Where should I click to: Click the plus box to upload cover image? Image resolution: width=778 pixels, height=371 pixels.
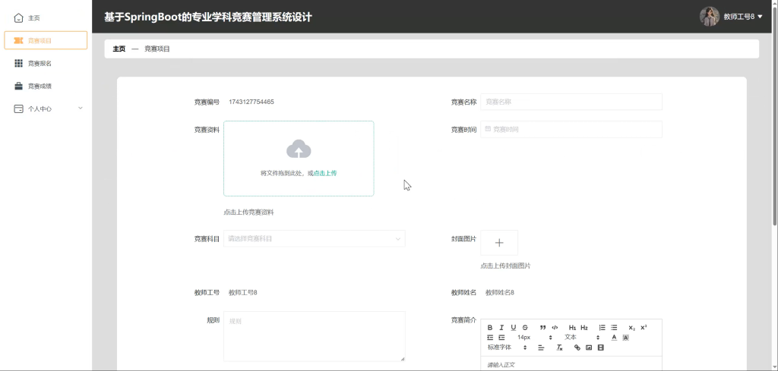click(499, 243)
